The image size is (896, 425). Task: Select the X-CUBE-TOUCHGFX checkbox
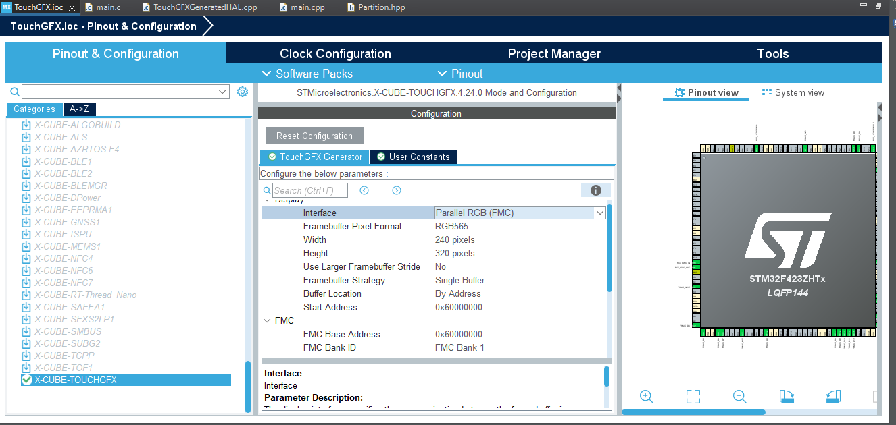[26, 379]
